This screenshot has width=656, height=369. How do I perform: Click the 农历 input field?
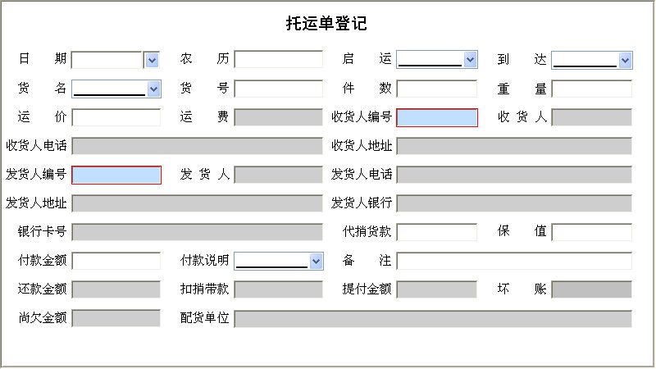[279, 59]
